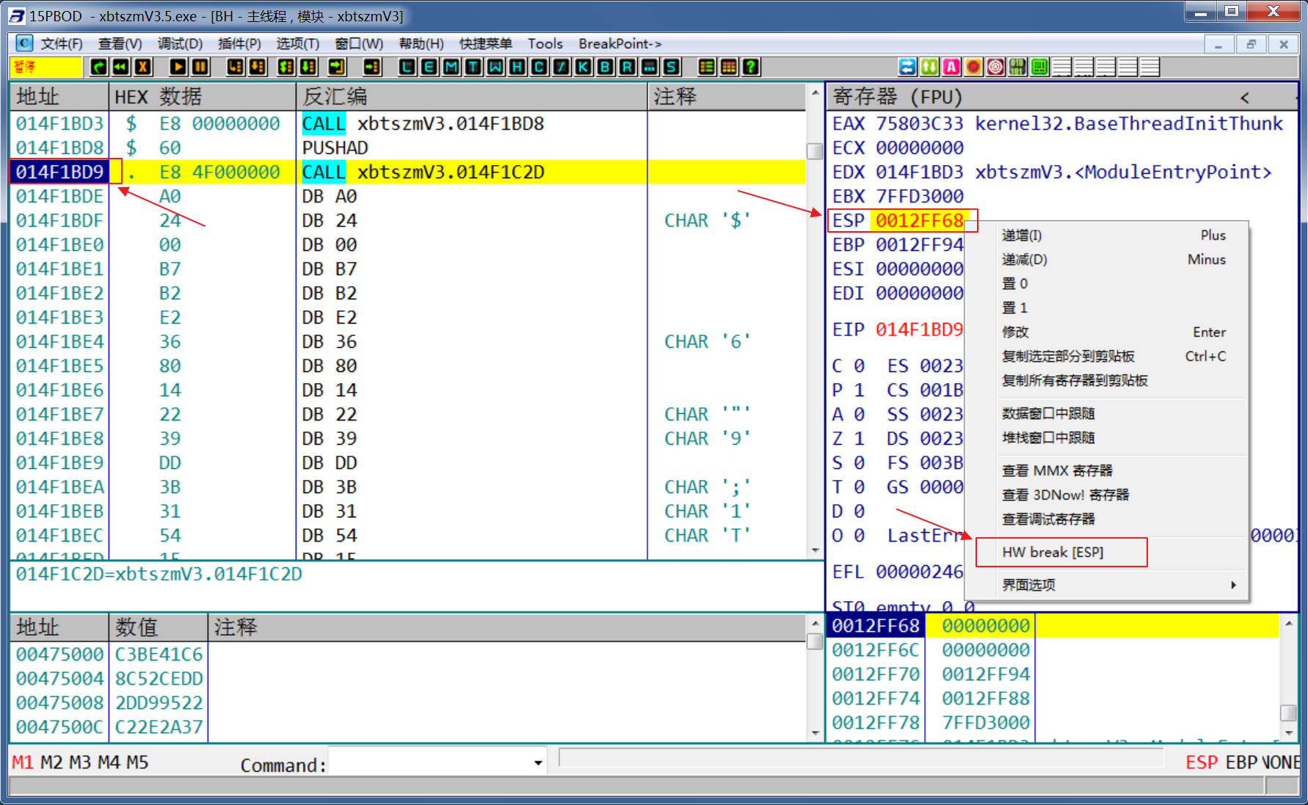This screenshot has height=805, width=1308.
Task: Open the Command box dropdown arrow
Action: tap(538, 764)
